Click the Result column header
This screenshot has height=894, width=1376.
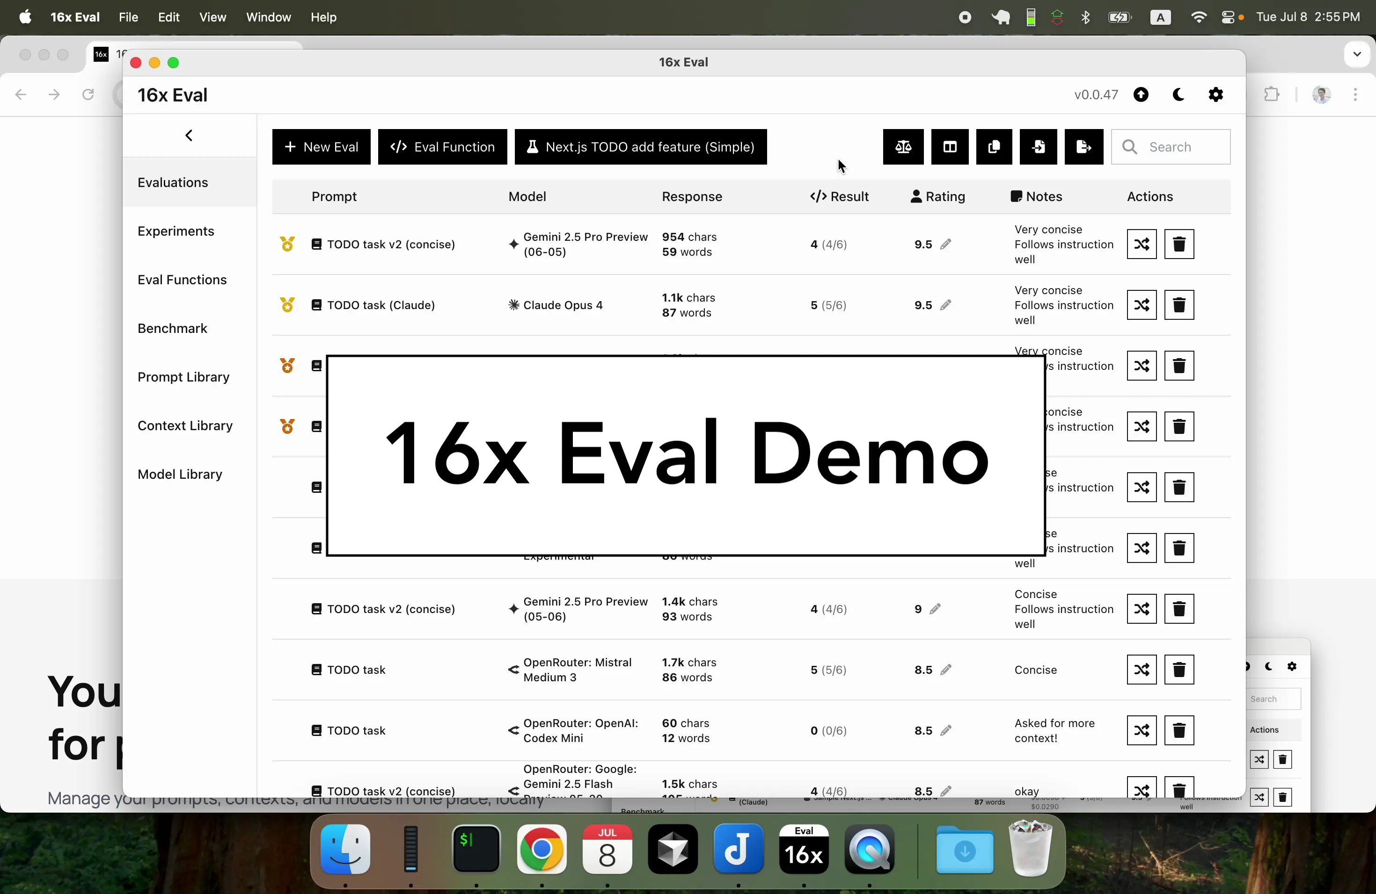840,197
